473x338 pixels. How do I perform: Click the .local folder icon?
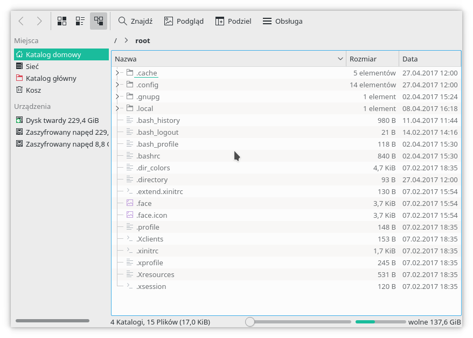click(x=130, y=108)
